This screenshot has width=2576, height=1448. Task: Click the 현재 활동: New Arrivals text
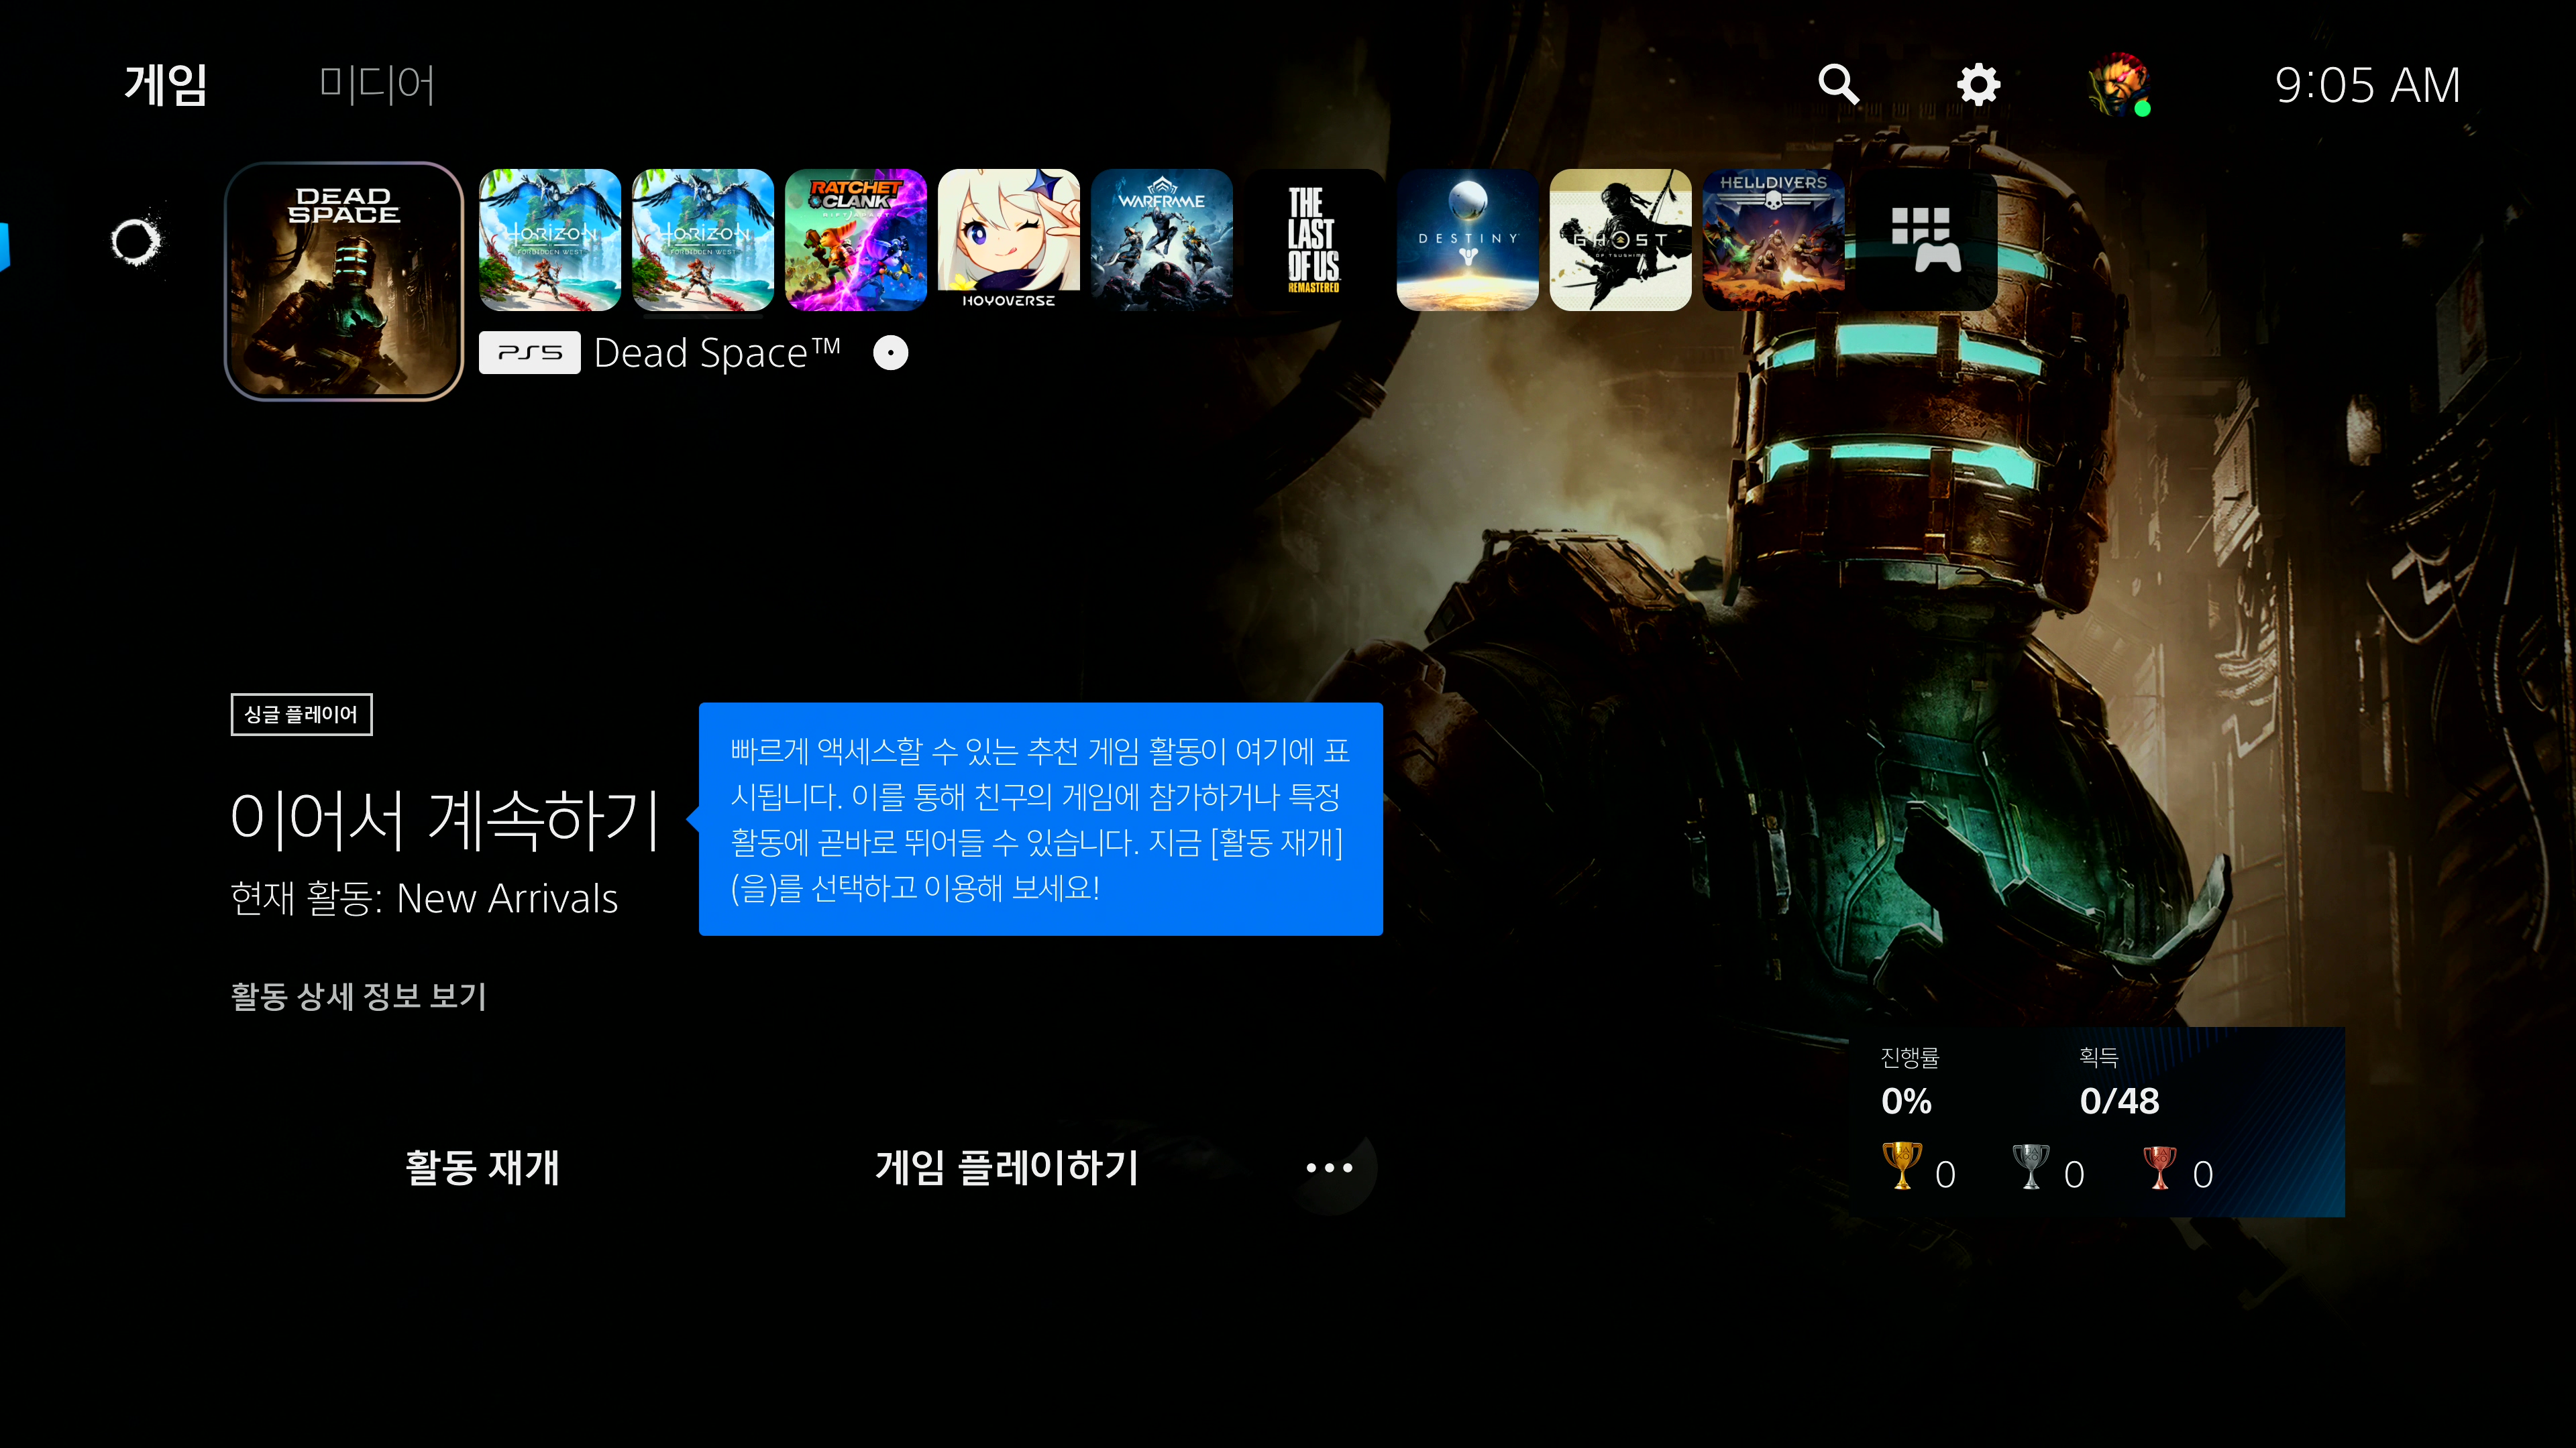424,898
